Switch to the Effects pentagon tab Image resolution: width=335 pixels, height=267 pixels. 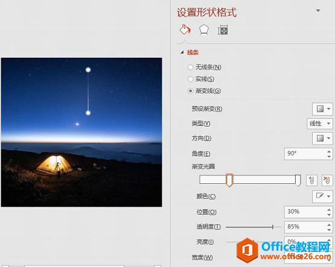204,30
